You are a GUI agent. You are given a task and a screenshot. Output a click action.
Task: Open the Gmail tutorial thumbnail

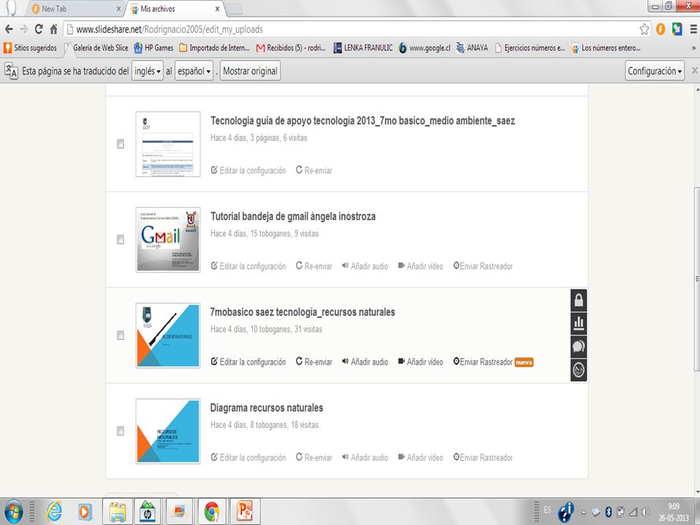(x=168, y=240)
